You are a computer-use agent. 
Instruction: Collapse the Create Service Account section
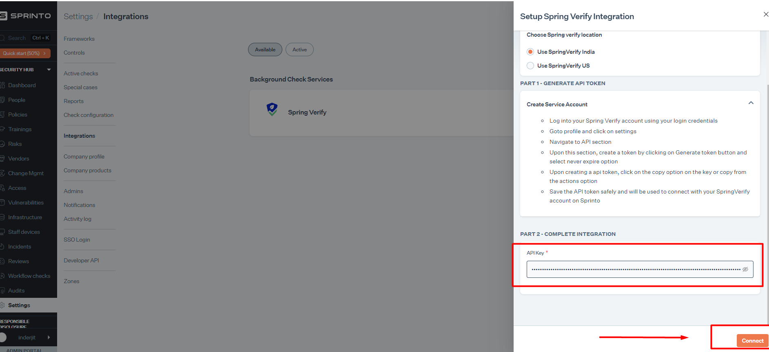pyautogui.click(x=751, y=103)
